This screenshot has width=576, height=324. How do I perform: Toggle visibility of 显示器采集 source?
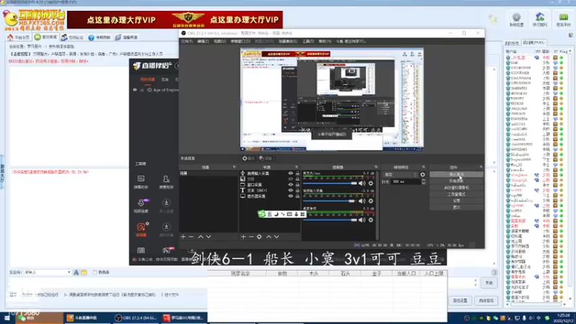click(291, 196)
